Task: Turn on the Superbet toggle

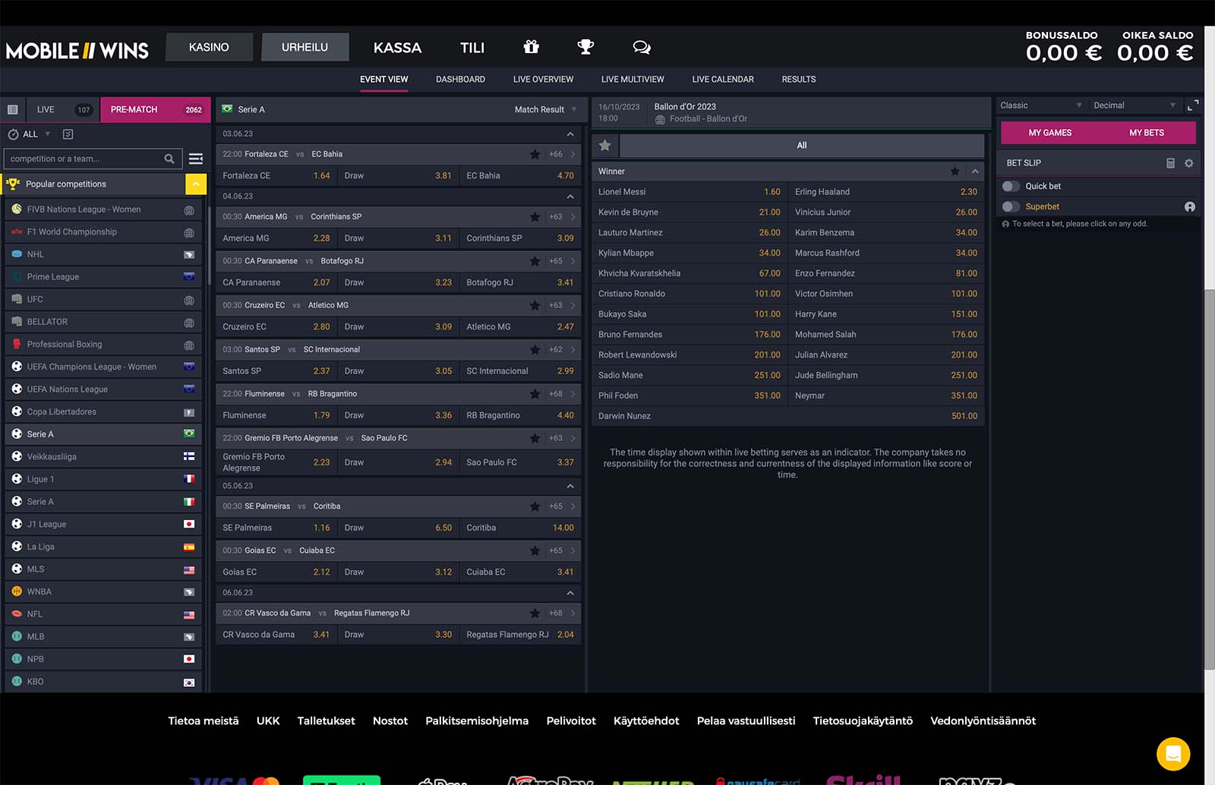Action: 1011,206
